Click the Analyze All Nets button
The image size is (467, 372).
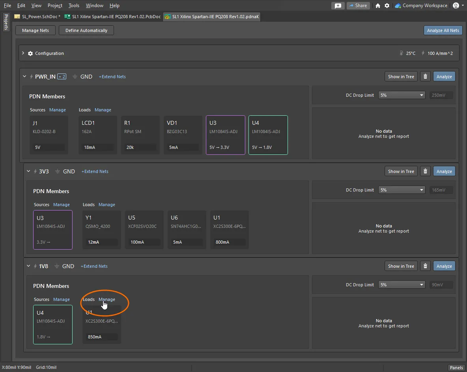click(x=443, y=30)
